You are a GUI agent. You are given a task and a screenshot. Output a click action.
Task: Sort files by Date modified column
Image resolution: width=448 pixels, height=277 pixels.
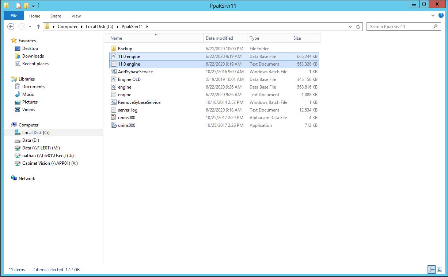(219, 38)
